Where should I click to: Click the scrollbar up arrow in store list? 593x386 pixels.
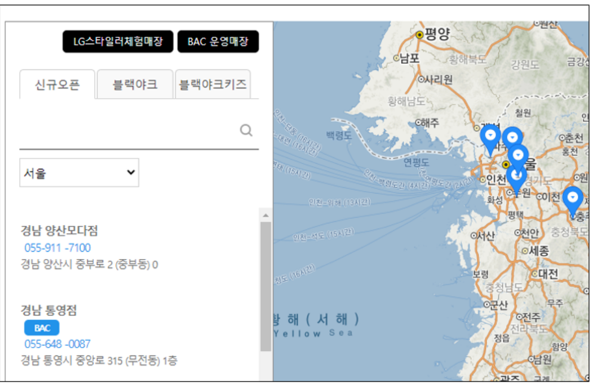tap(266, 215)
